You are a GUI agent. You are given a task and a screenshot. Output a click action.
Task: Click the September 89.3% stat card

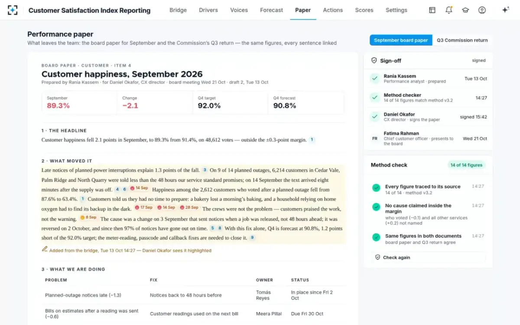[79, 103]
